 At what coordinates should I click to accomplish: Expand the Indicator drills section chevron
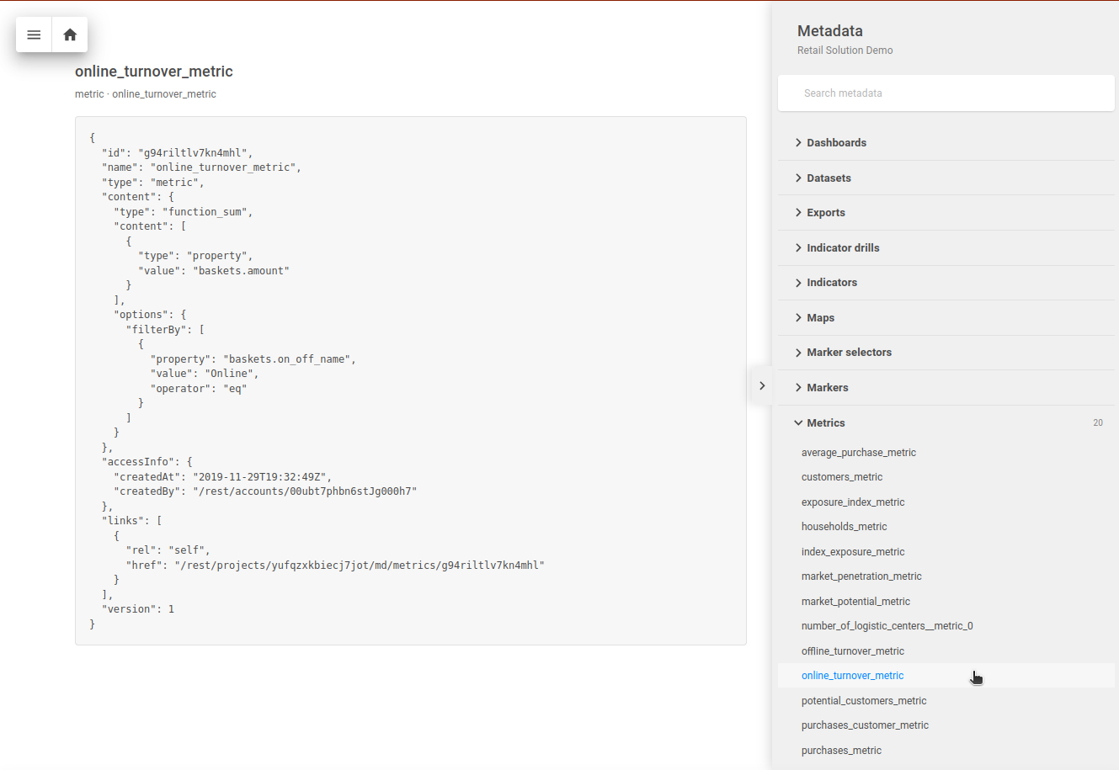[798, 247]
